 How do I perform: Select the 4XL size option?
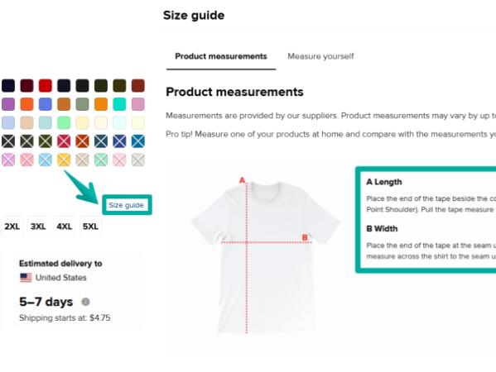pyautogui.click(x=65, y=227)
